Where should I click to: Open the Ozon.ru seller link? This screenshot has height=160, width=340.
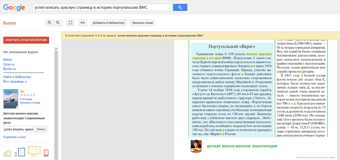click(9, 64)
